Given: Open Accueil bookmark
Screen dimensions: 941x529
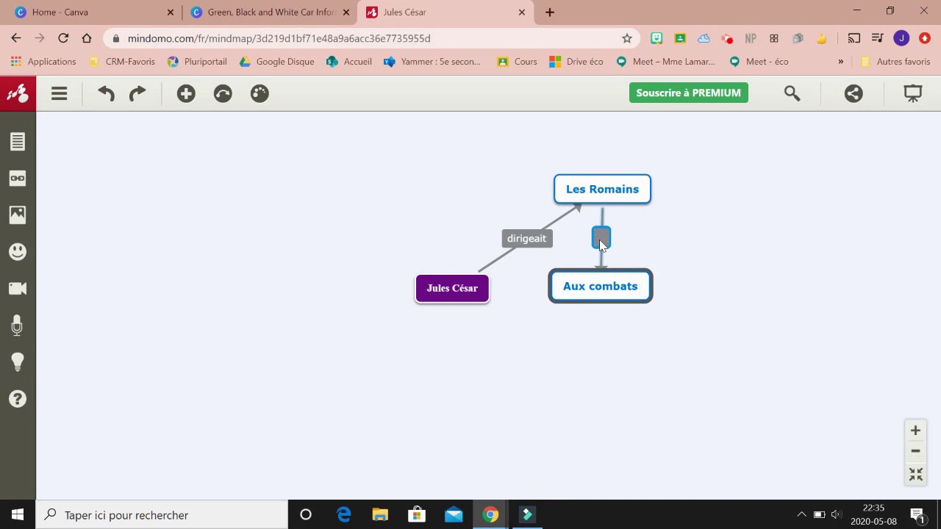Looking at the screenshot, I should [x=349, y=62].
